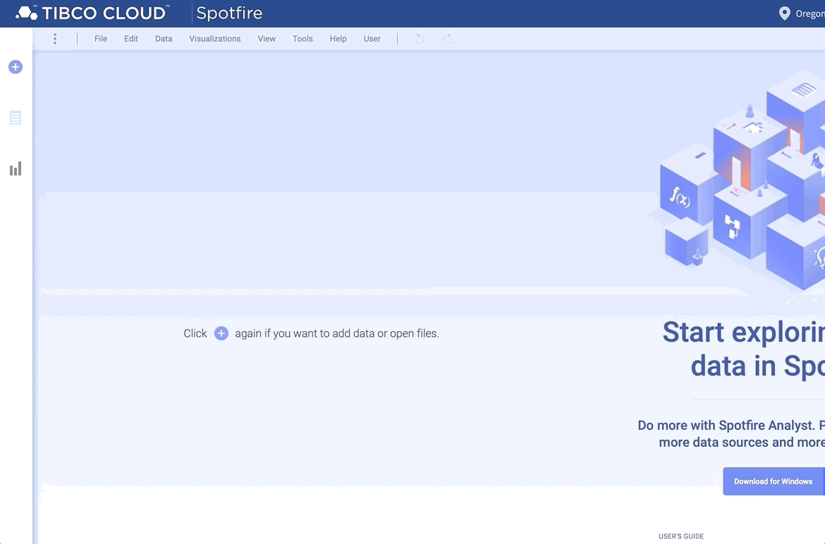Viewport: 825px width, 544px height.
Task: Open the Tools menu
Action: tap(302, 39)
